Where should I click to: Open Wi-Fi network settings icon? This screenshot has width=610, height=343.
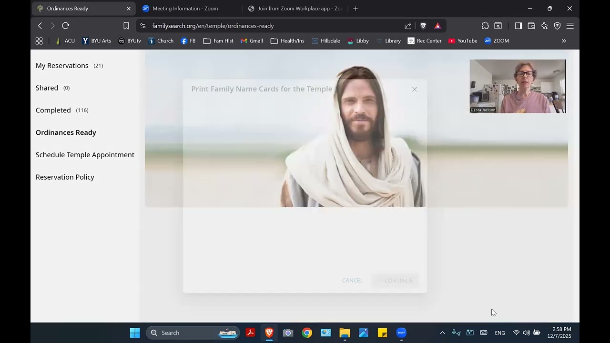[516, 333]
